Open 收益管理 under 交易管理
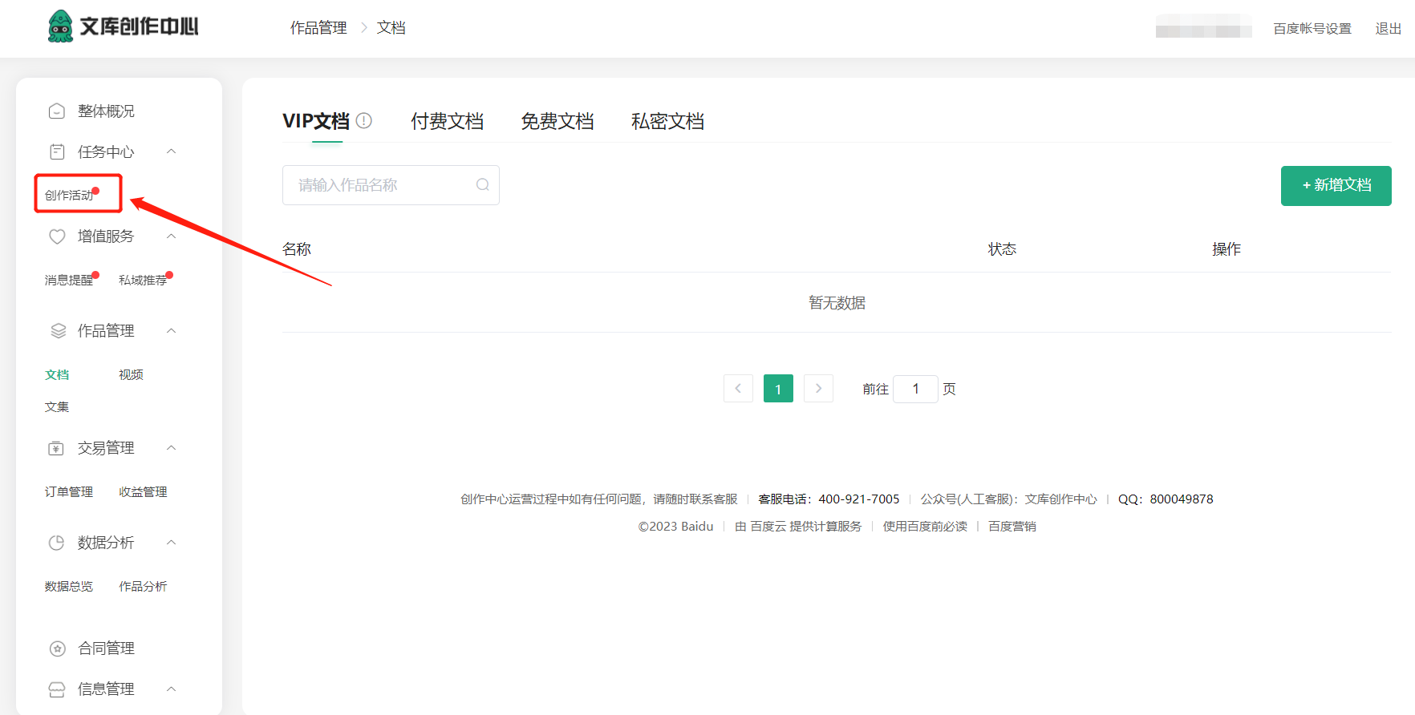1415x715 pixels. (143, 492)
